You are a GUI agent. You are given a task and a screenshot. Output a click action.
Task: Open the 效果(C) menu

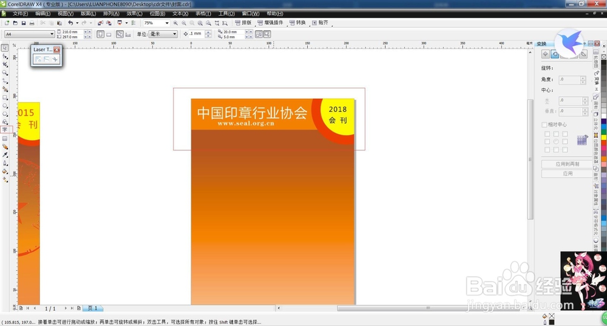click(x=134, y=13)
